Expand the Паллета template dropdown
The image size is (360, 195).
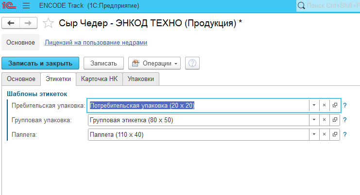click(x=314, y=134)
